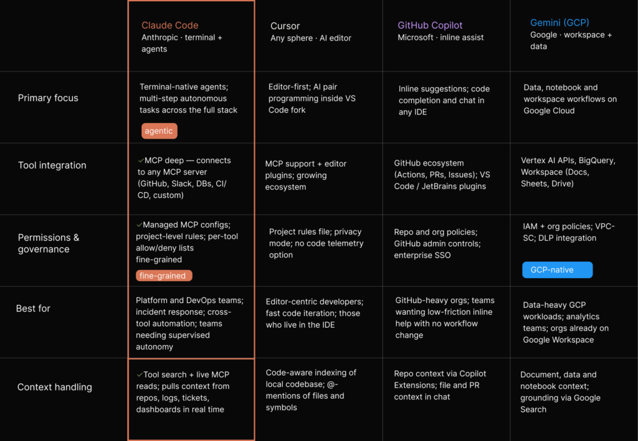
Task: Click the subtitle "Any sphere · AI editor"
Action: tap(311, 38)
